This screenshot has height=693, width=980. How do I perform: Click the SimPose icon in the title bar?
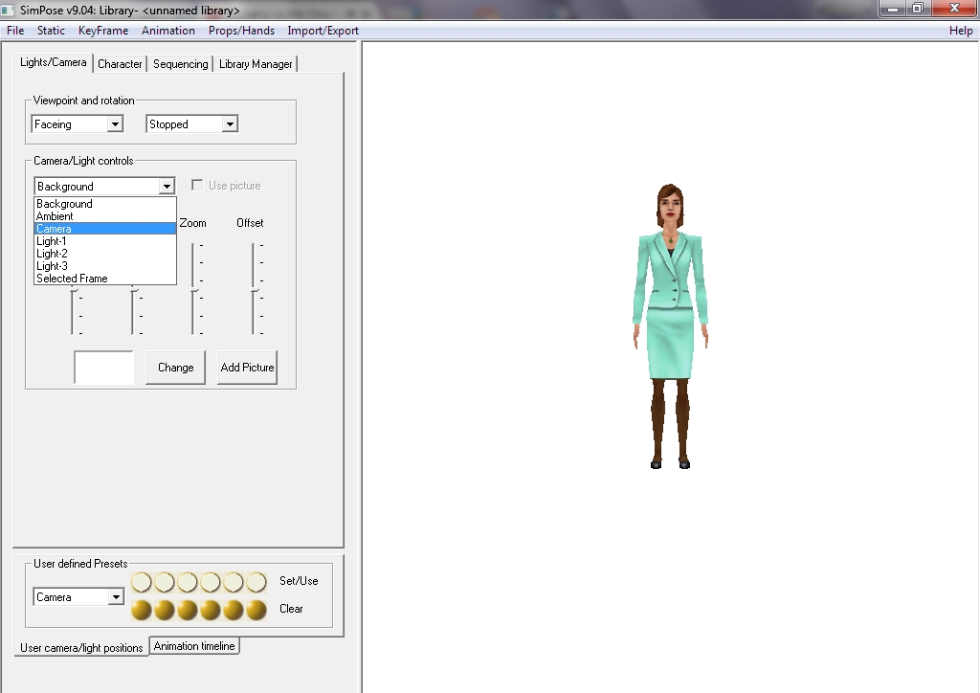tap(9, 11)
